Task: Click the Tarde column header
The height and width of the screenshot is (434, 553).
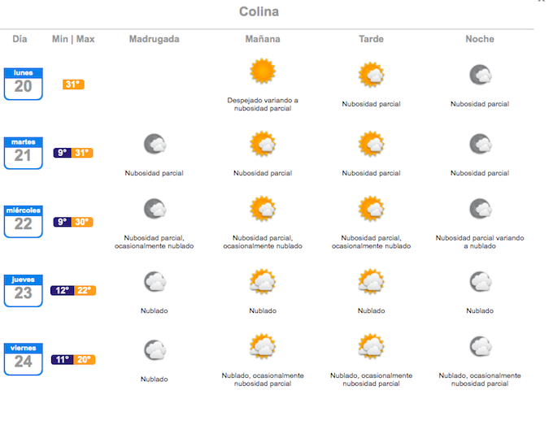Action: click(371, 39)
